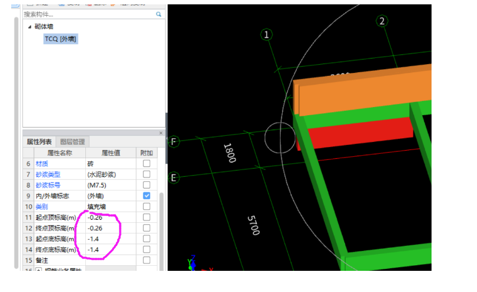Screen dimensions: 477x292
Task: Click the left panel vertical scrollbar
Action: point(16,143)
